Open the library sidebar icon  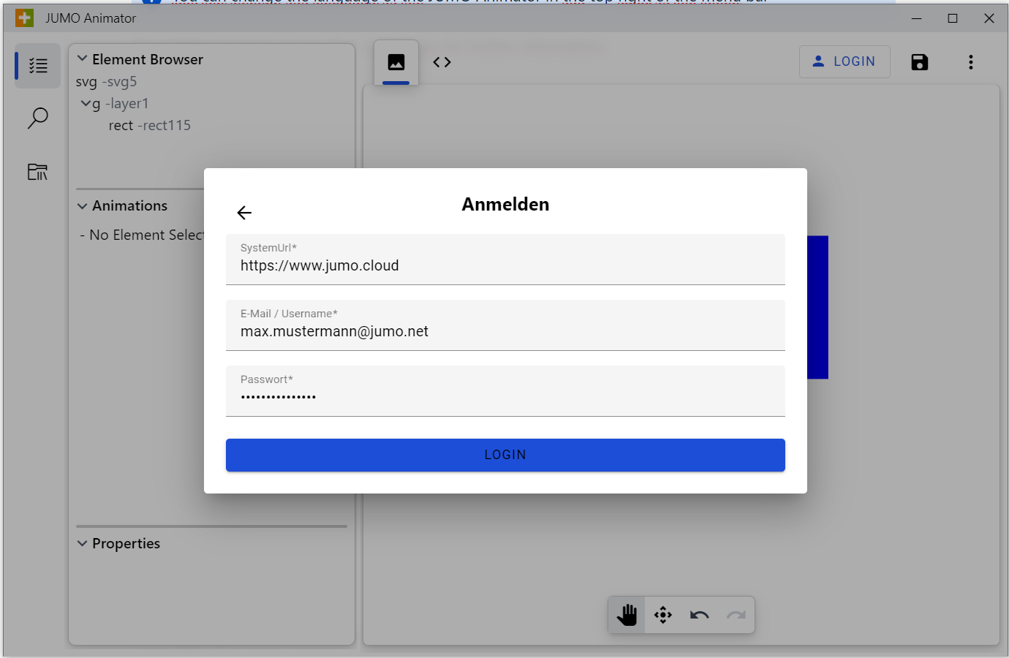tap(38, 172)
